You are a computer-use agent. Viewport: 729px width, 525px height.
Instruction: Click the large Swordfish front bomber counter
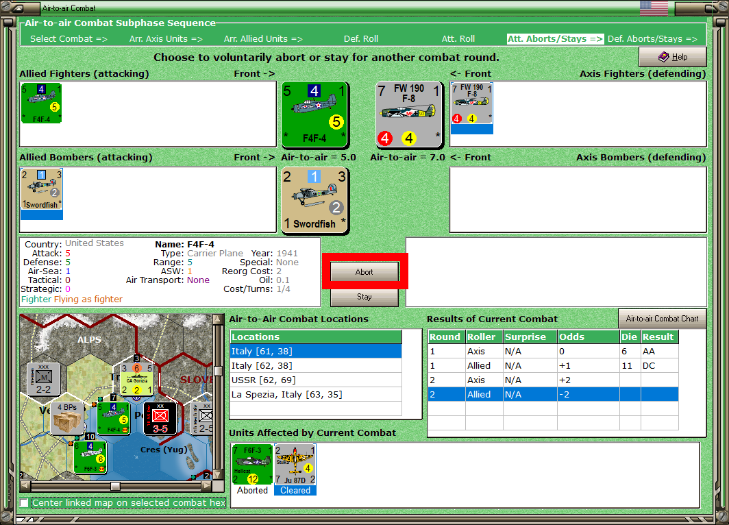click(314, 200)
